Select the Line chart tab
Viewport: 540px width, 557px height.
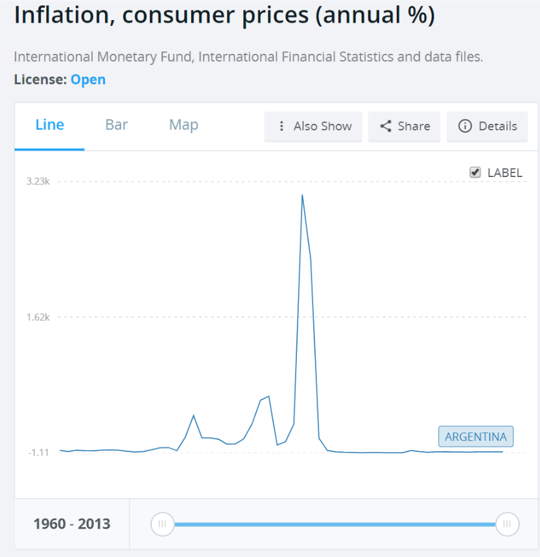pyautogui.click(x=49, y=125)
